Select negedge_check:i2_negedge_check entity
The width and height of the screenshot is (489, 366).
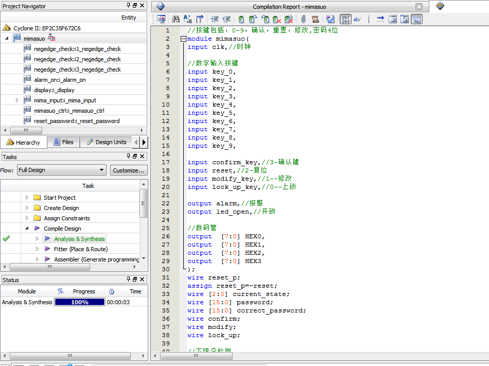point(77,59)
